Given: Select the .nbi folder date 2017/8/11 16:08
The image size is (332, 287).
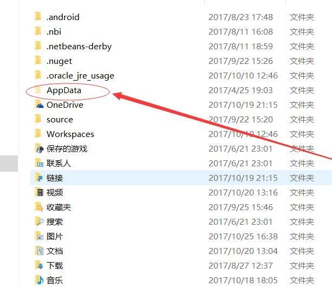Looking at the screenshot, I should point(241,32).
